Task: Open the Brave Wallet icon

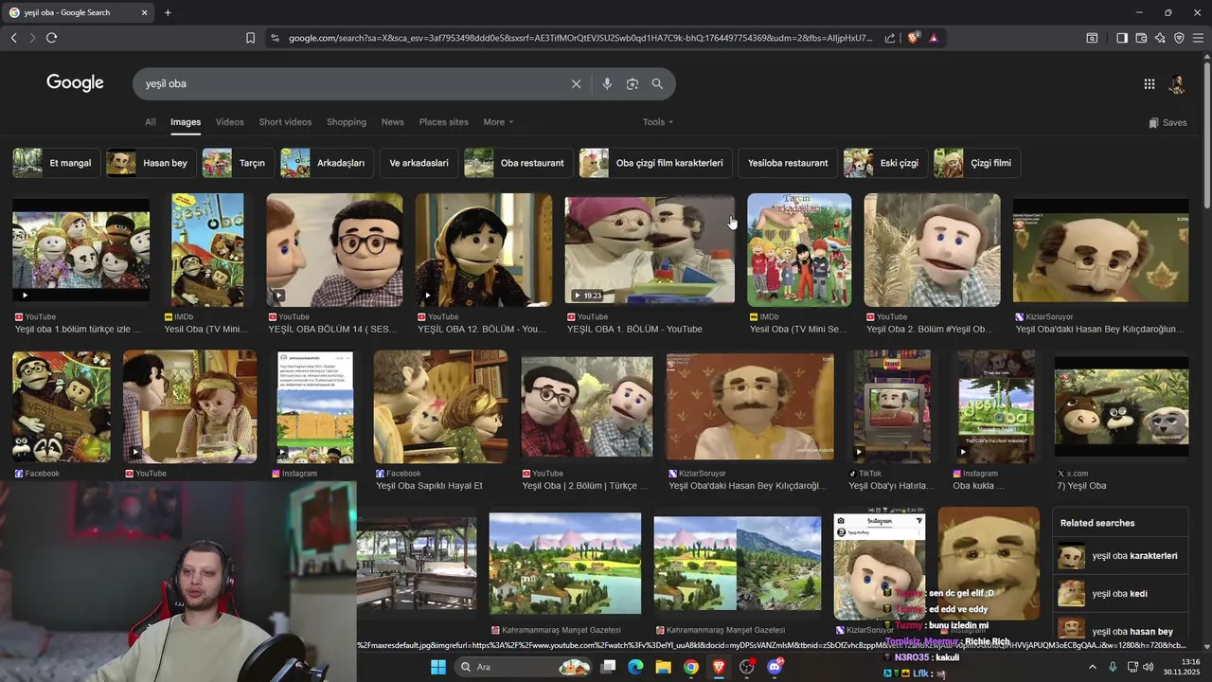Action: pyautogui.click(x=1141, y=38)
